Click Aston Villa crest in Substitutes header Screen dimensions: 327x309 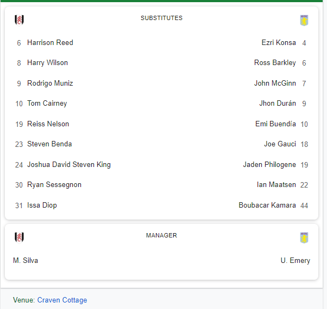click(304, 20)
